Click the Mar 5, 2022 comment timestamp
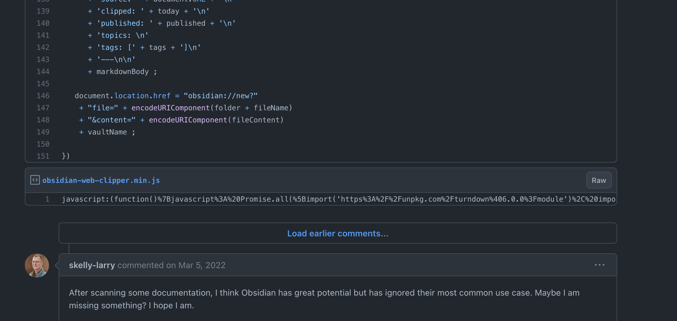Image resolution: width=677 pixels, height=321 pixels. (202, 265)
